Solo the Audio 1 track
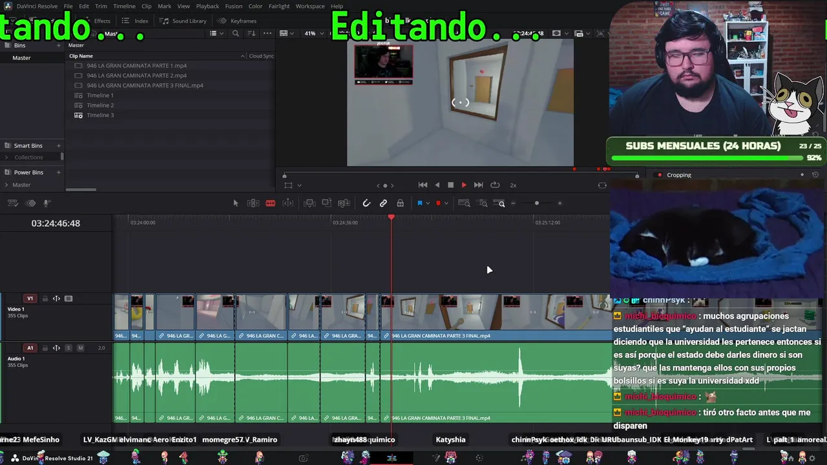The width and height of the screenshot is (827, 465). [68, 348]
